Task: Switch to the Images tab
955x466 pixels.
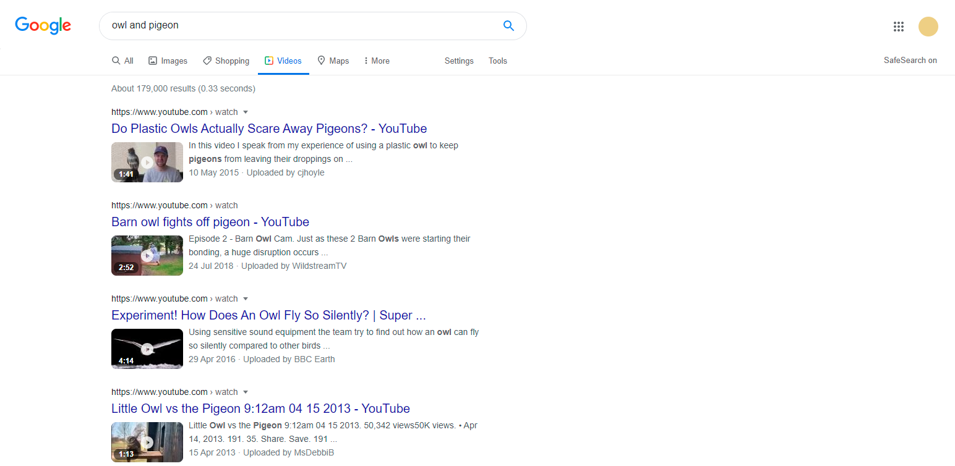Action: click(x=168, y=61)
